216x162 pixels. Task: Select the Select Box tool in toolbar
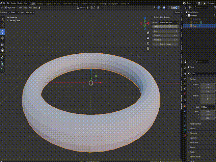click(x=2, y=19)
